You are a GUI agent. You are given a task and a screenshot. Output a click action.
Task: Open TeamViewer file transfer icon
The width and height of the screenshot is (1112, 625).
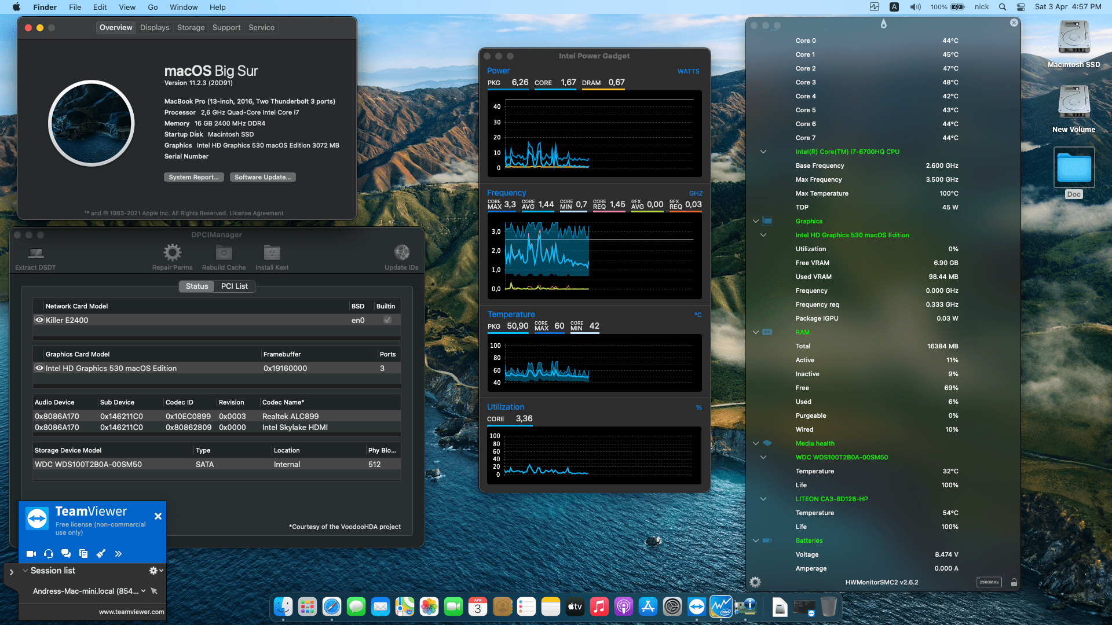click(83, 554)
